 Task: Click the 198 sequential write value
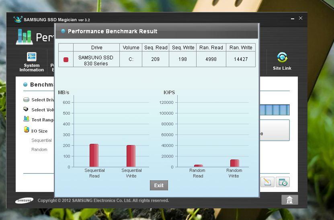pyautogui.click(x=183, y=59)
